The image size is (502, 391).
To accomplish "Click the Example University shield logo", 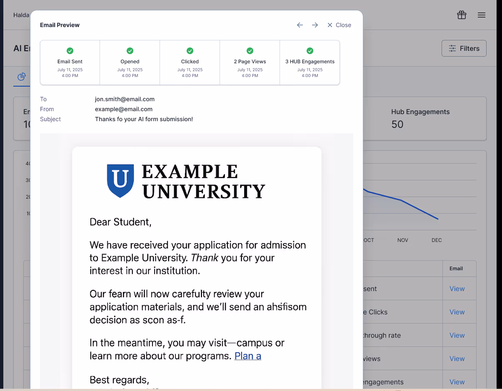I will coord(120,181).
